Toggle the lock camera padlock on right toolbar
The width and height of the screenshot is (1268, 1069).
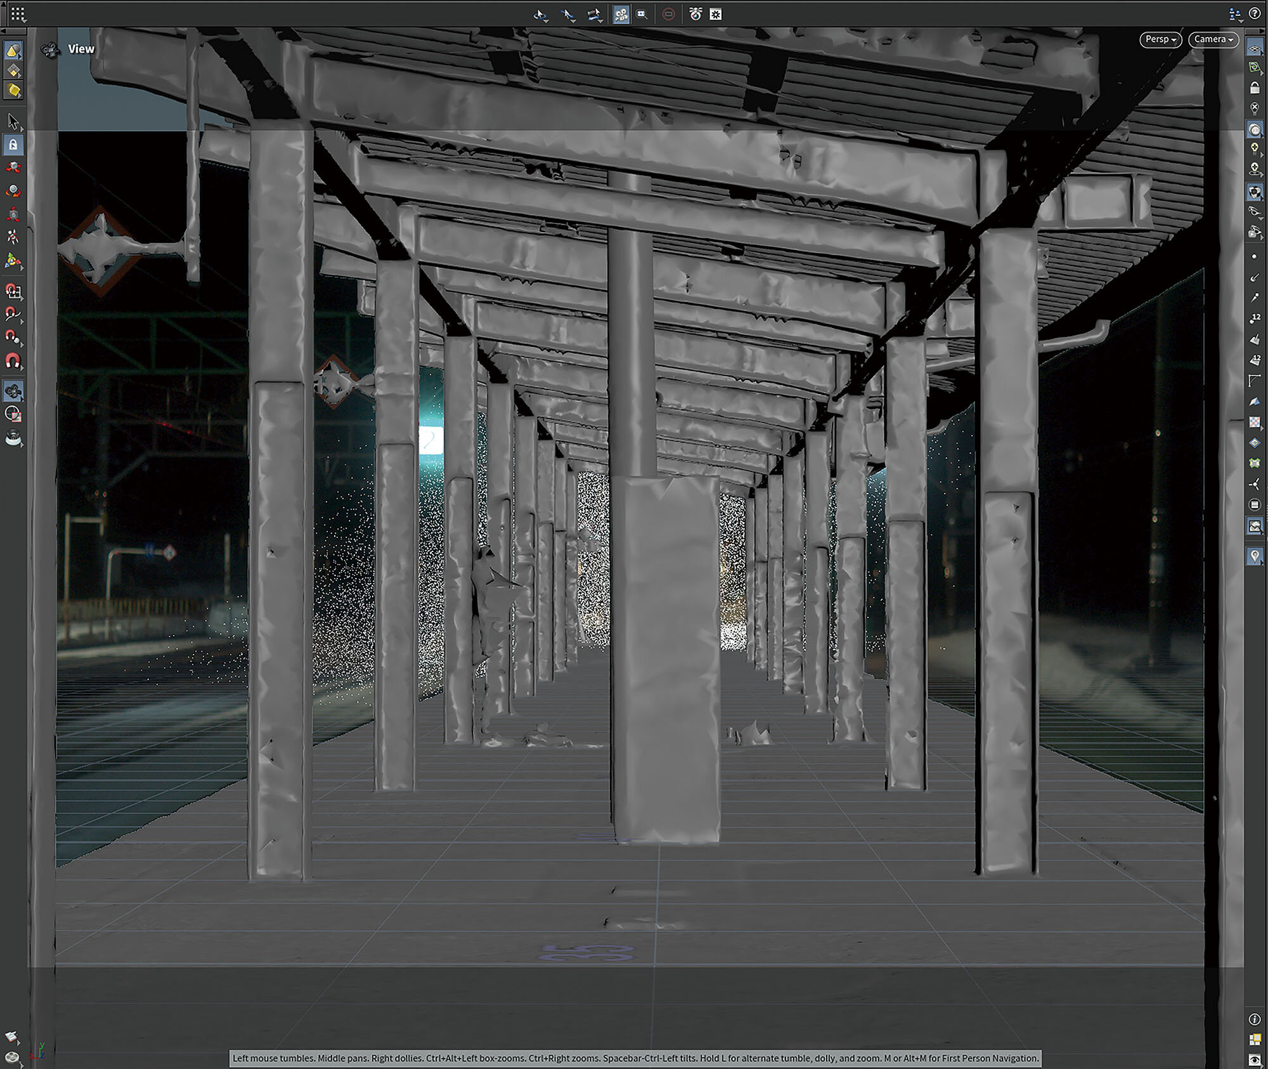click(x=1254, y=88)
